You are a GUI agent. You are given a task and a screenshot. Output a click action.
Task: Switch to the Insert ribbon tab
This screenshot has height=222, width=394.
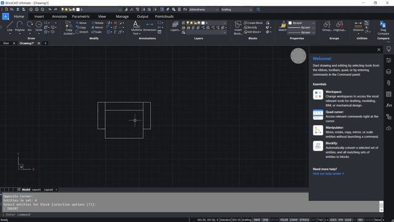click(x=39, y=17)
